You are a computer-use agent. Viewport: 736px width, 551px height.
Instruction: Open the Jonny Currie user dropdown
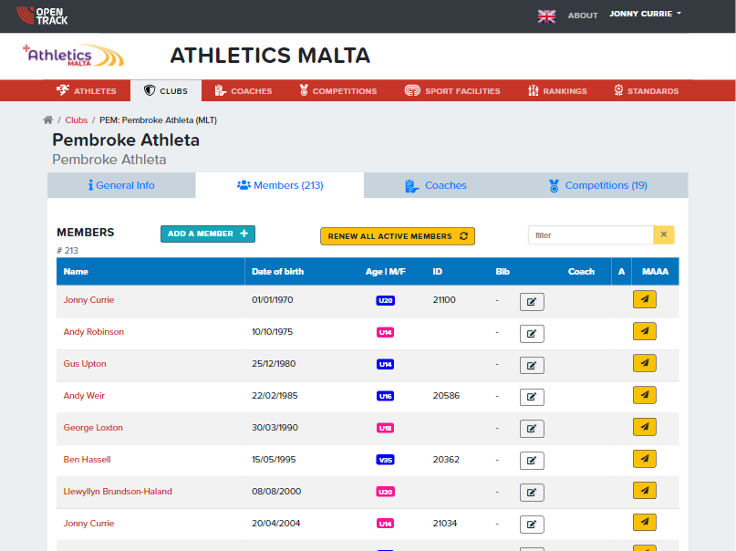tap(645, 14)
